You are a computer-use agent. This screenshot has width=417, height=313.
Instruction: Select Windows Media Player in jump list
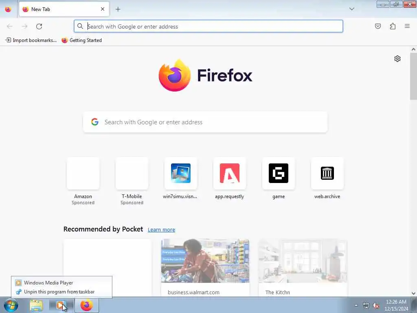pyautogui.click(x=61, y=283)
